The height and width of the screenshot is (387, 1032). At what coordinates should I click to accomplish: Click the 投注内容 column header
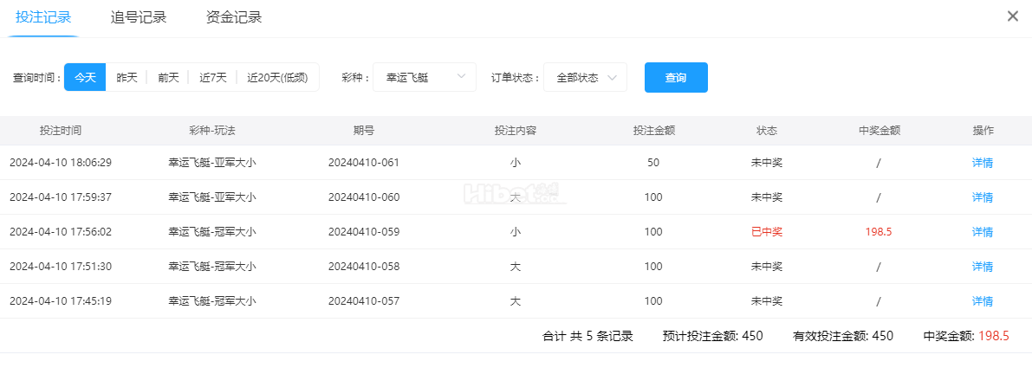coord(516,131)
